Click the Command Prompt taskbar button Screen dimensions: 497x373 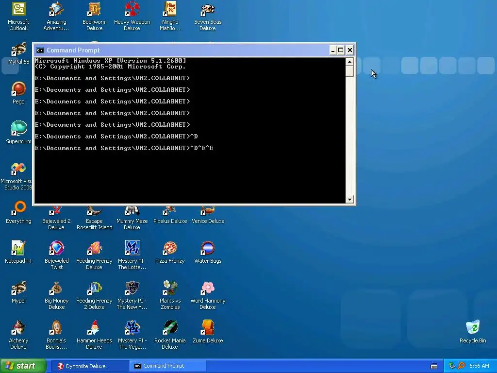[x=167, y=366]
